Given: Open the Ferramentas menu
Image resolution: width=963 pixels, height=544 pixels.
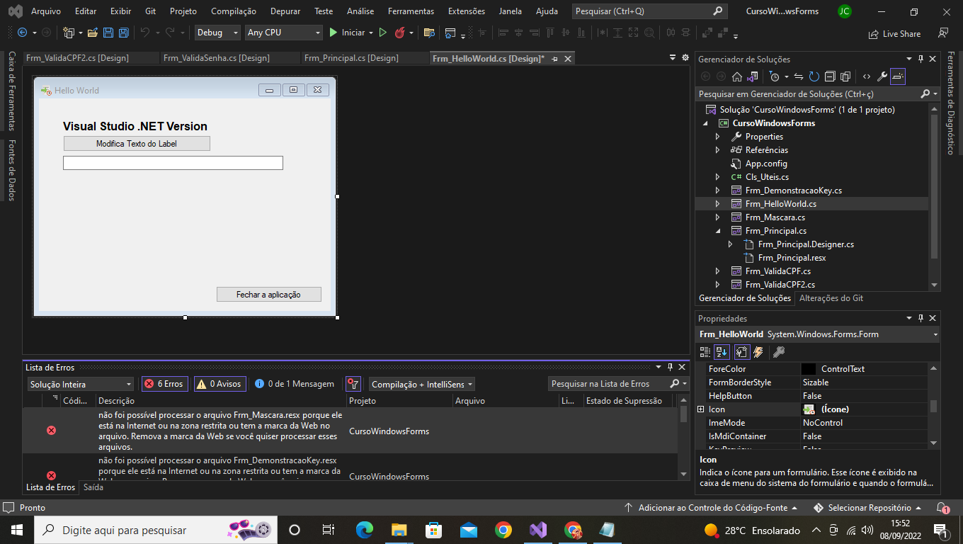Looking at the screenshot, I should pos(411,11).
